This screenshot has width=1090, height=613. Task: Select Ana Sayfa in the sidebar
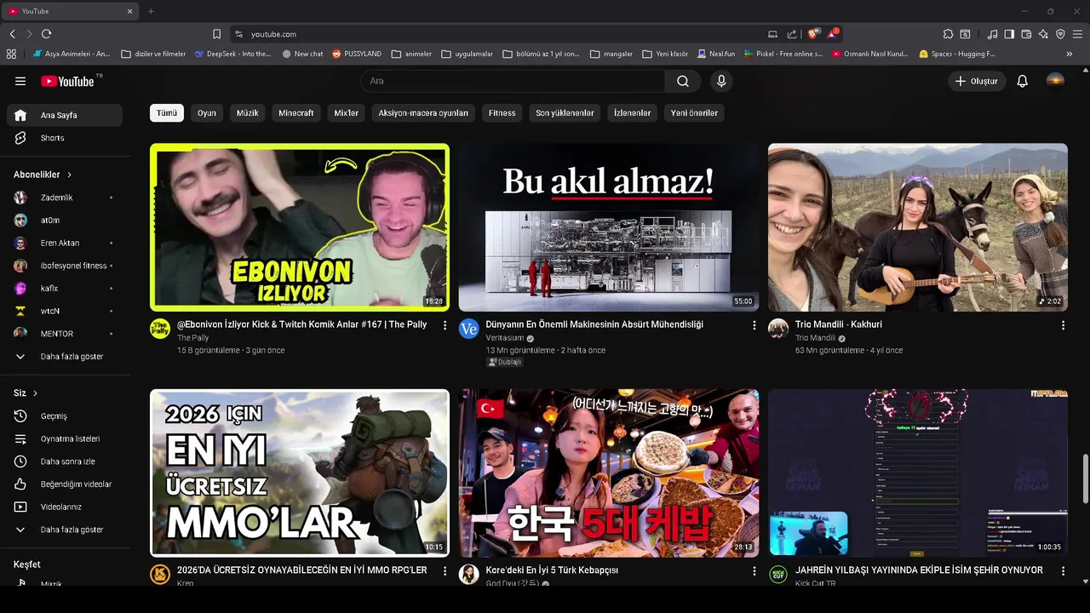pos(65,115)
